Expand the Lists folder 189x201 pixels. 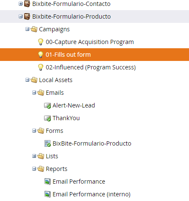[x=34, y=156]
